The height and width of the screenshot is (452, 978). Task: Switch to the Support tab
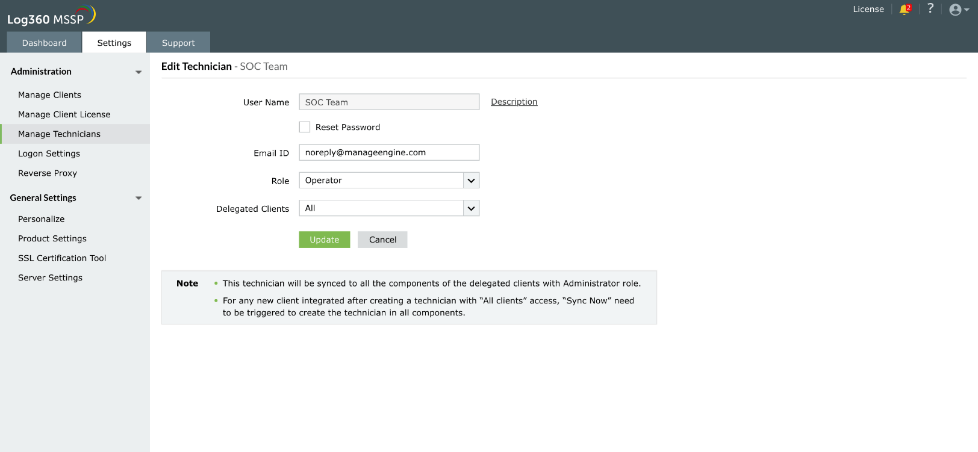coord(178,43)
